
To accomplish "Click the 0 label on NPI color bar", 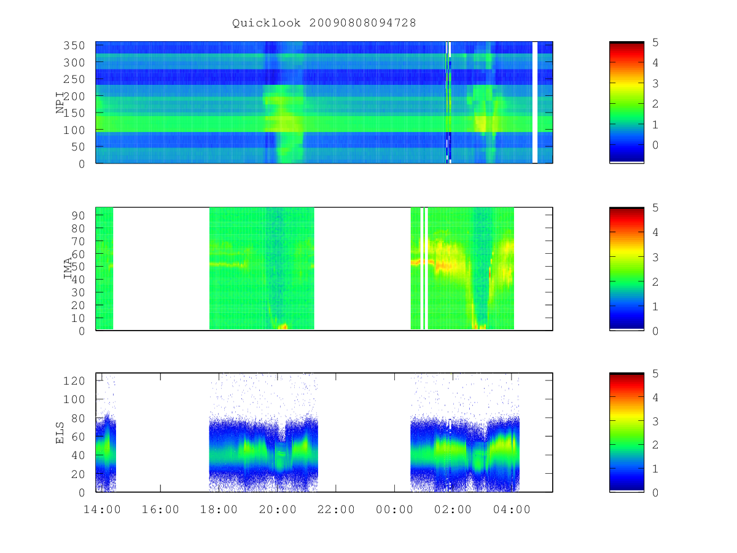I will [x=656, y=145].
